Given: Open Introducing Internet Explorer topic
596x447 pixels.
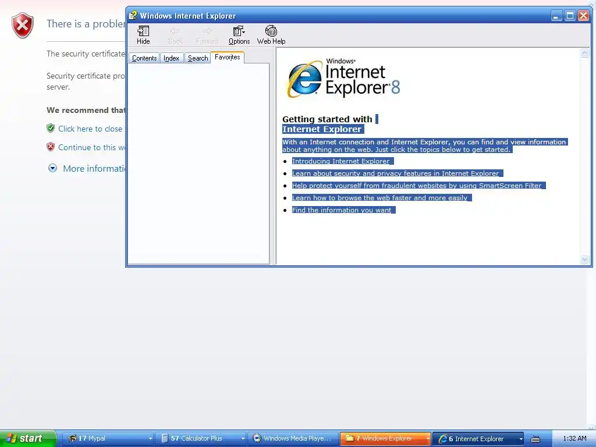Looking at the screenshot, I should tap(340, 161).
